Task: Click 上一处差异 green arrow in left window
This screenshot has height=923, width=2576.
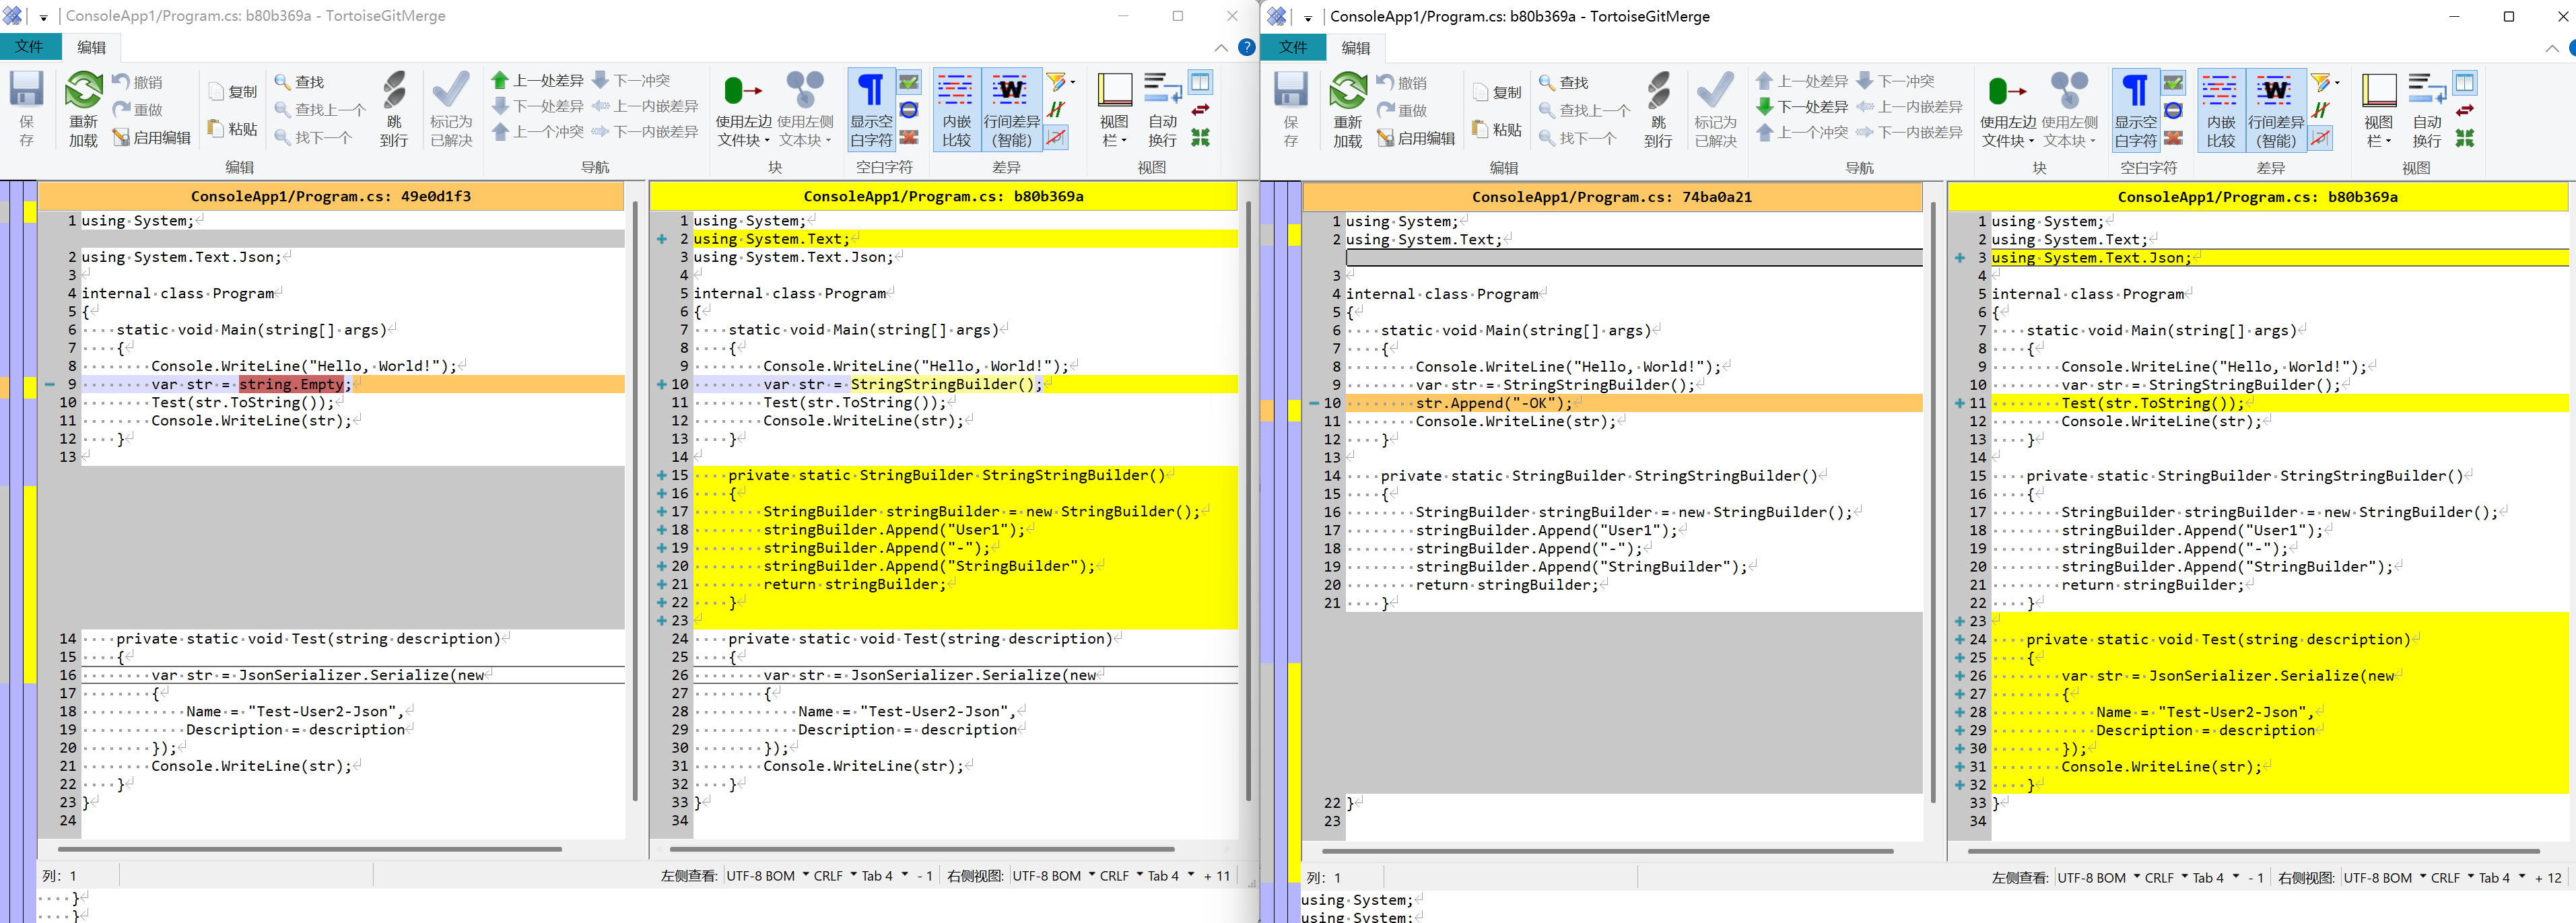Action: pos(501,80)
